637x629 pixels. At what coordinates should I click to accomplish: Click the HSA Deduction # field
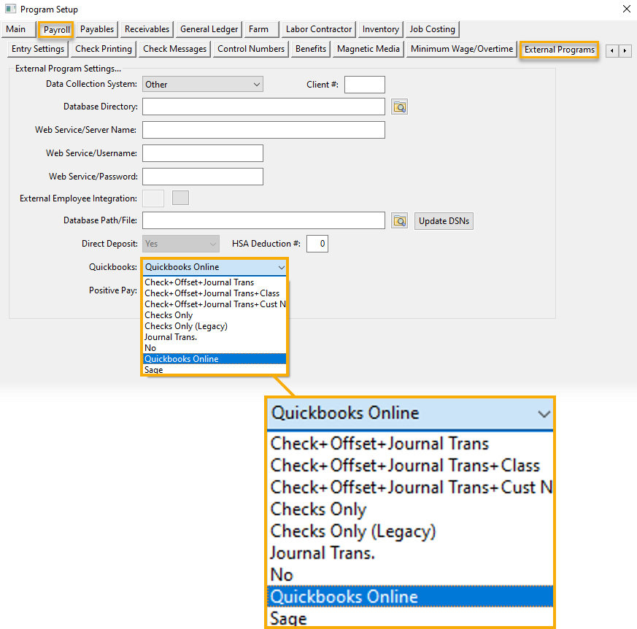pos(317,244)
